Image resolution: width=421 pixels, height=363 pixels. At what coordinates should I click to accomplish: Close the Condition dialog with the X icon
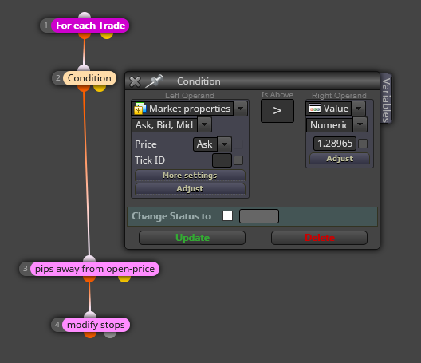pos(135,81)
